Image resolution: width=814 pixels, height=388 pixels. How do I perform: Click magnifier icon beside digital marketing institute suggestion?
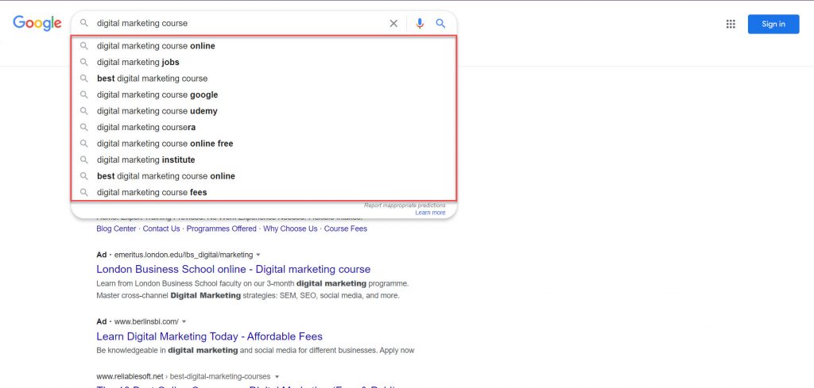click(84, 159)
